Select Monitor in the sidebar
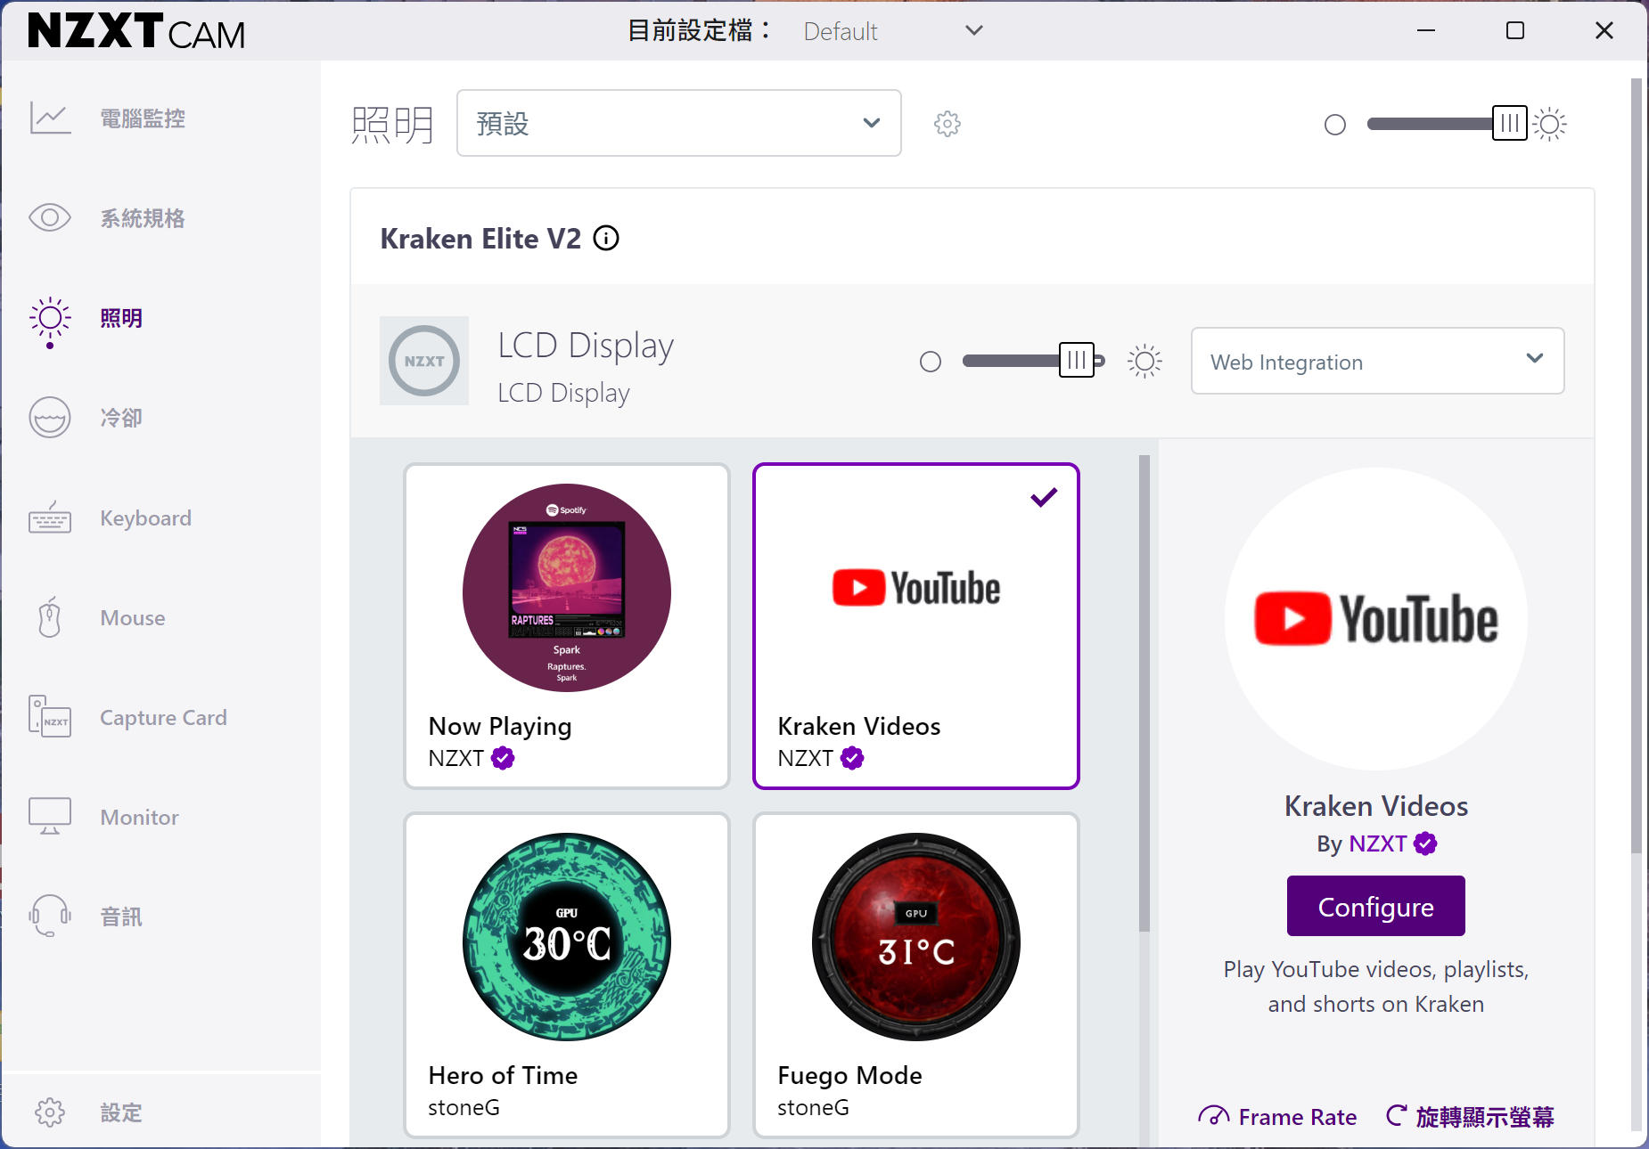 point(139,817)
